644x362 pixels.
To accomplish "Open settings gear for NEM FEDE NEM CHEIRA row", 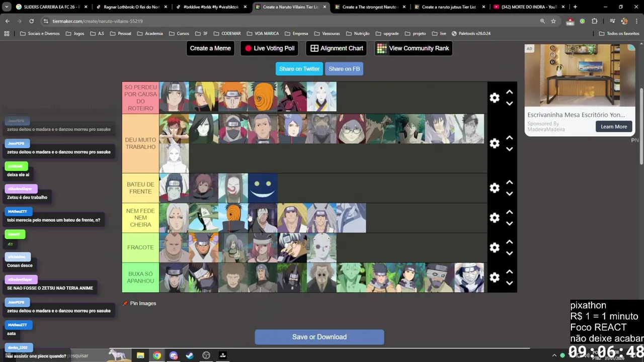I will (495, 218).
